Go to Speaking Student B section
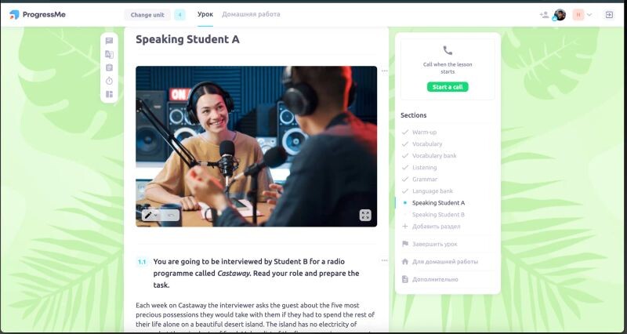The image size is (627, 334). (438, 214)
